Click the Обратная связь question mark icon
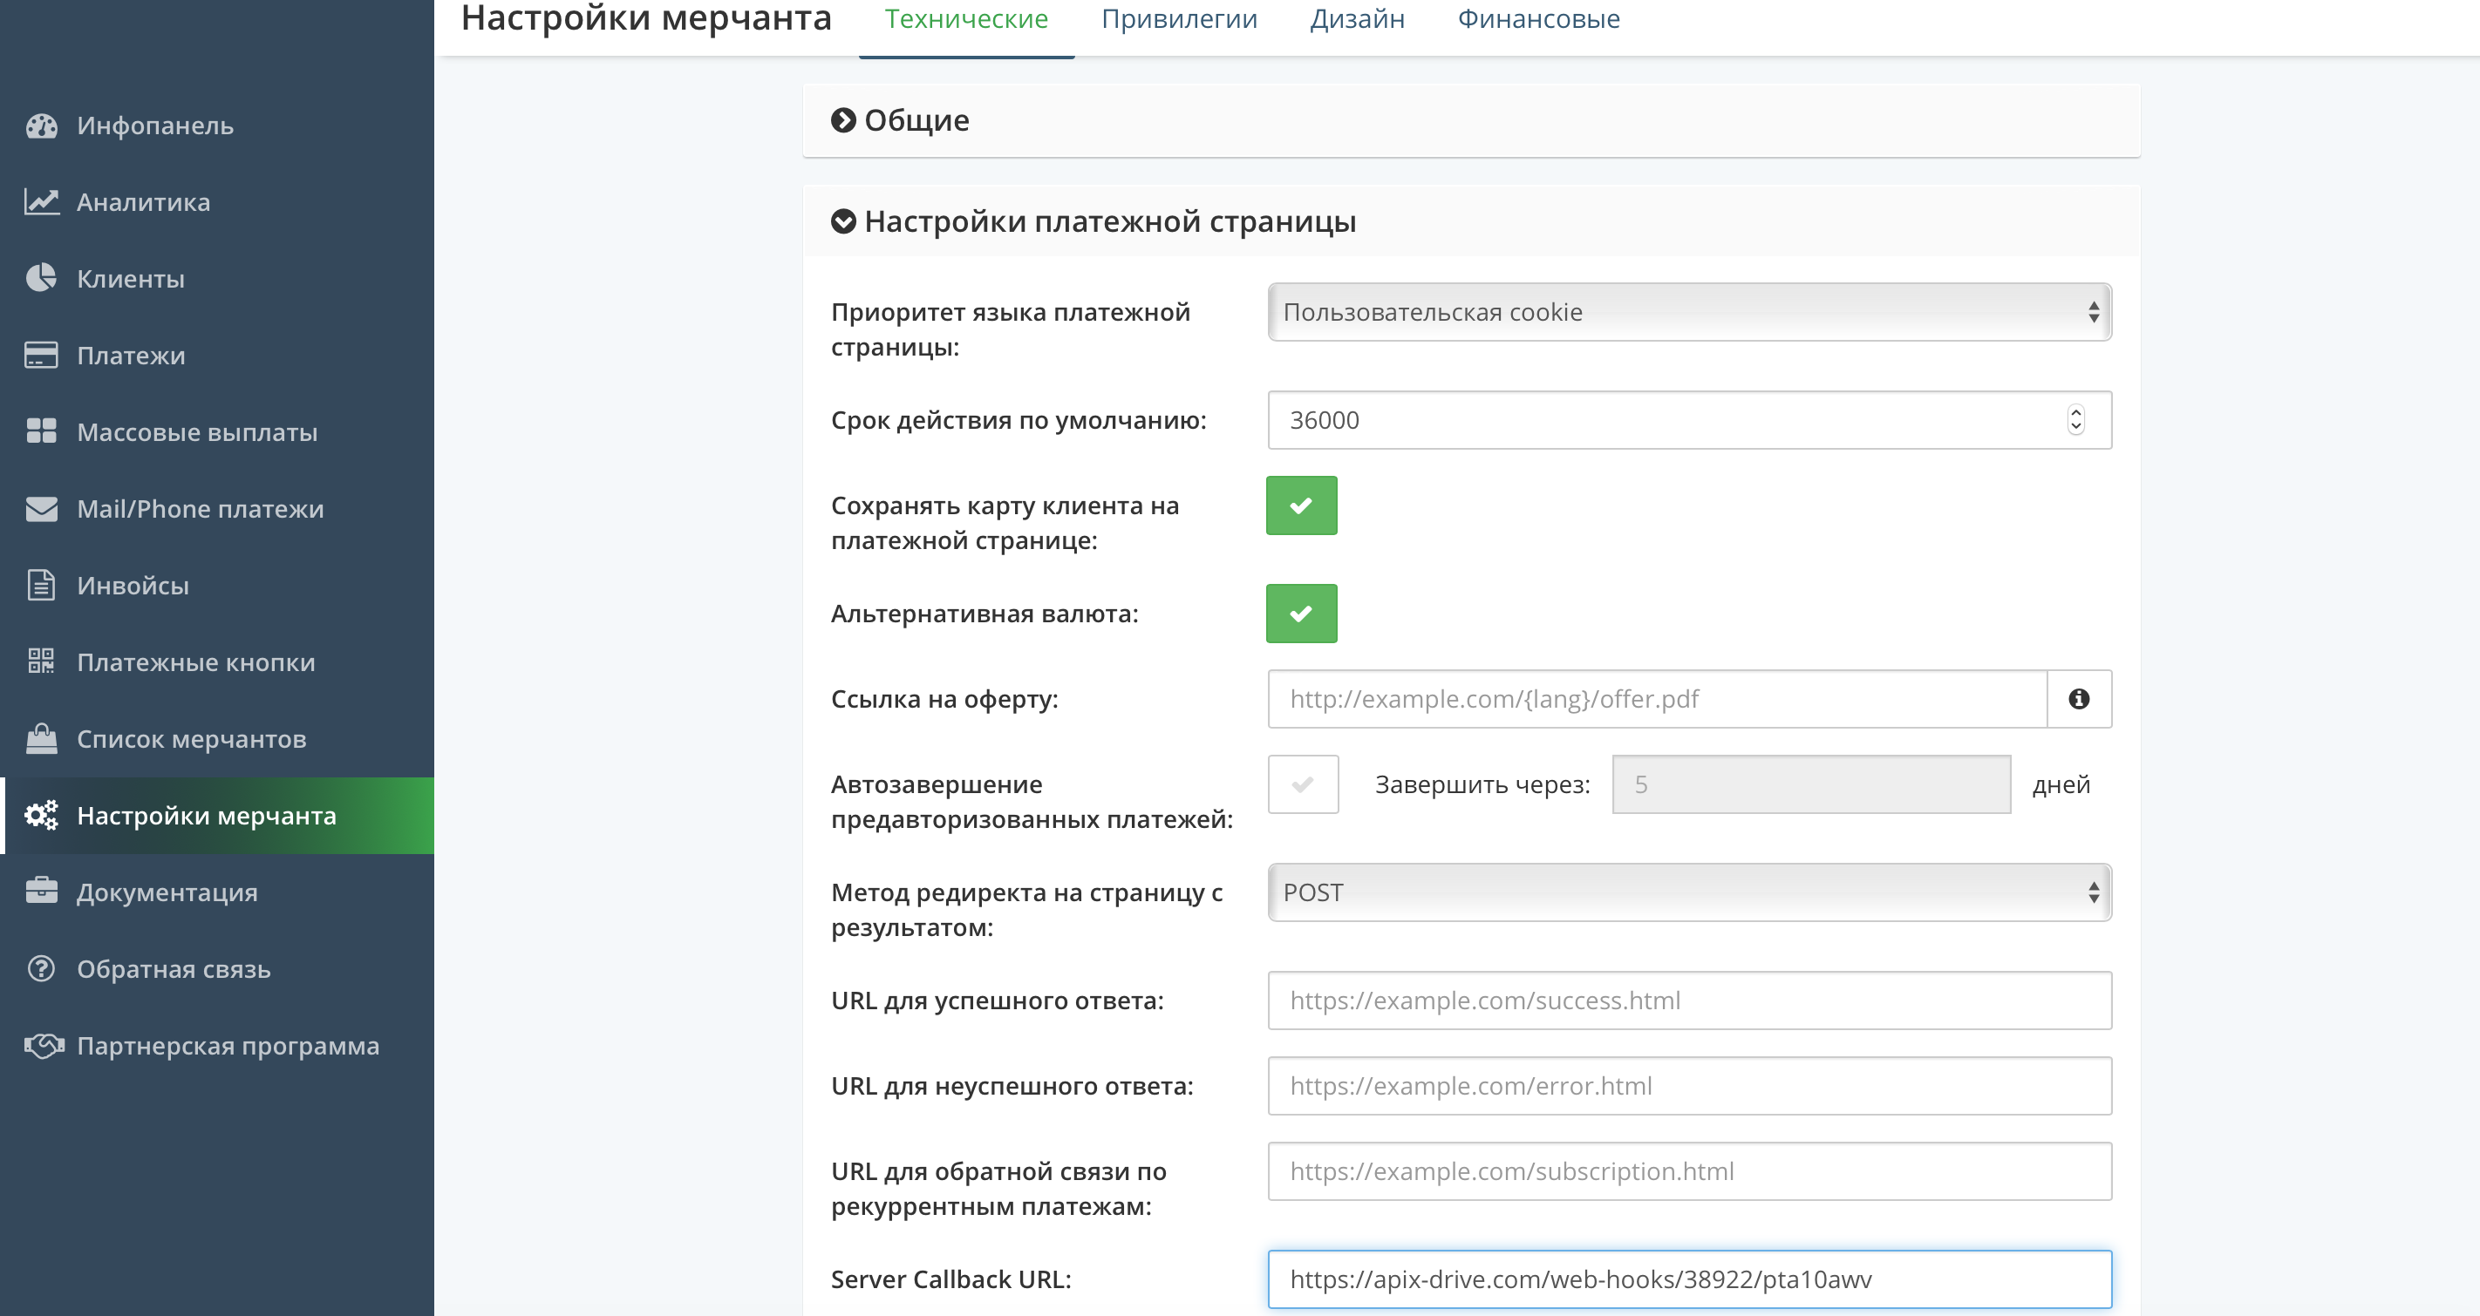 point(41,969)
